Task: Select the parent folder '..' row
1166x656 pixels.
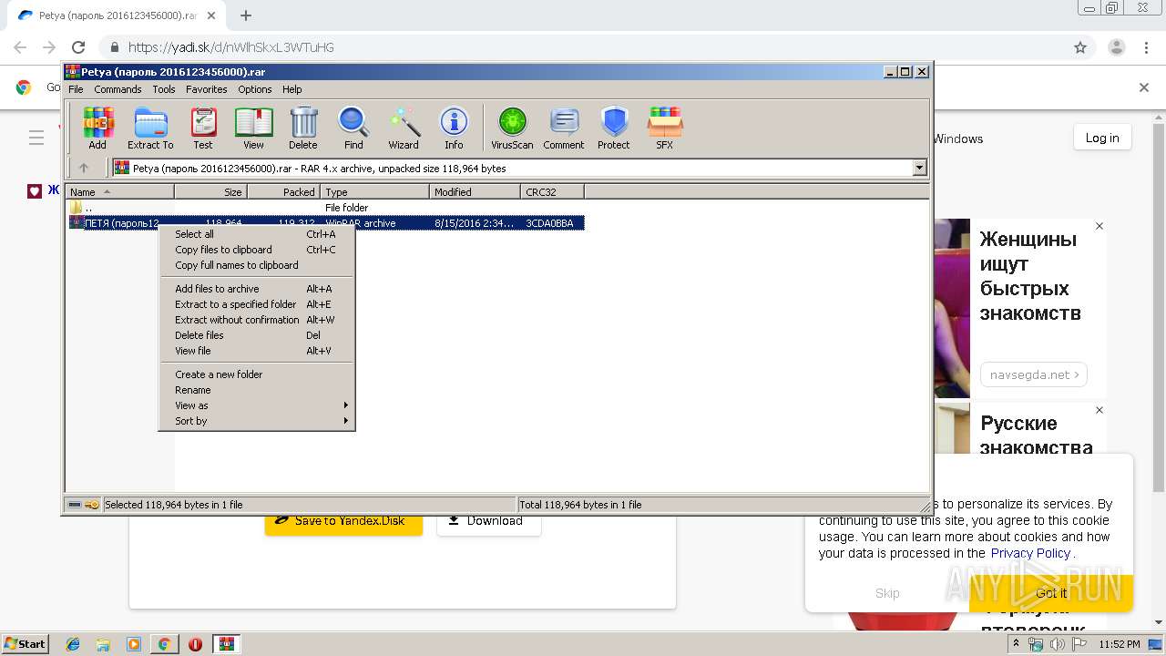Action: [x=325, y=208]
